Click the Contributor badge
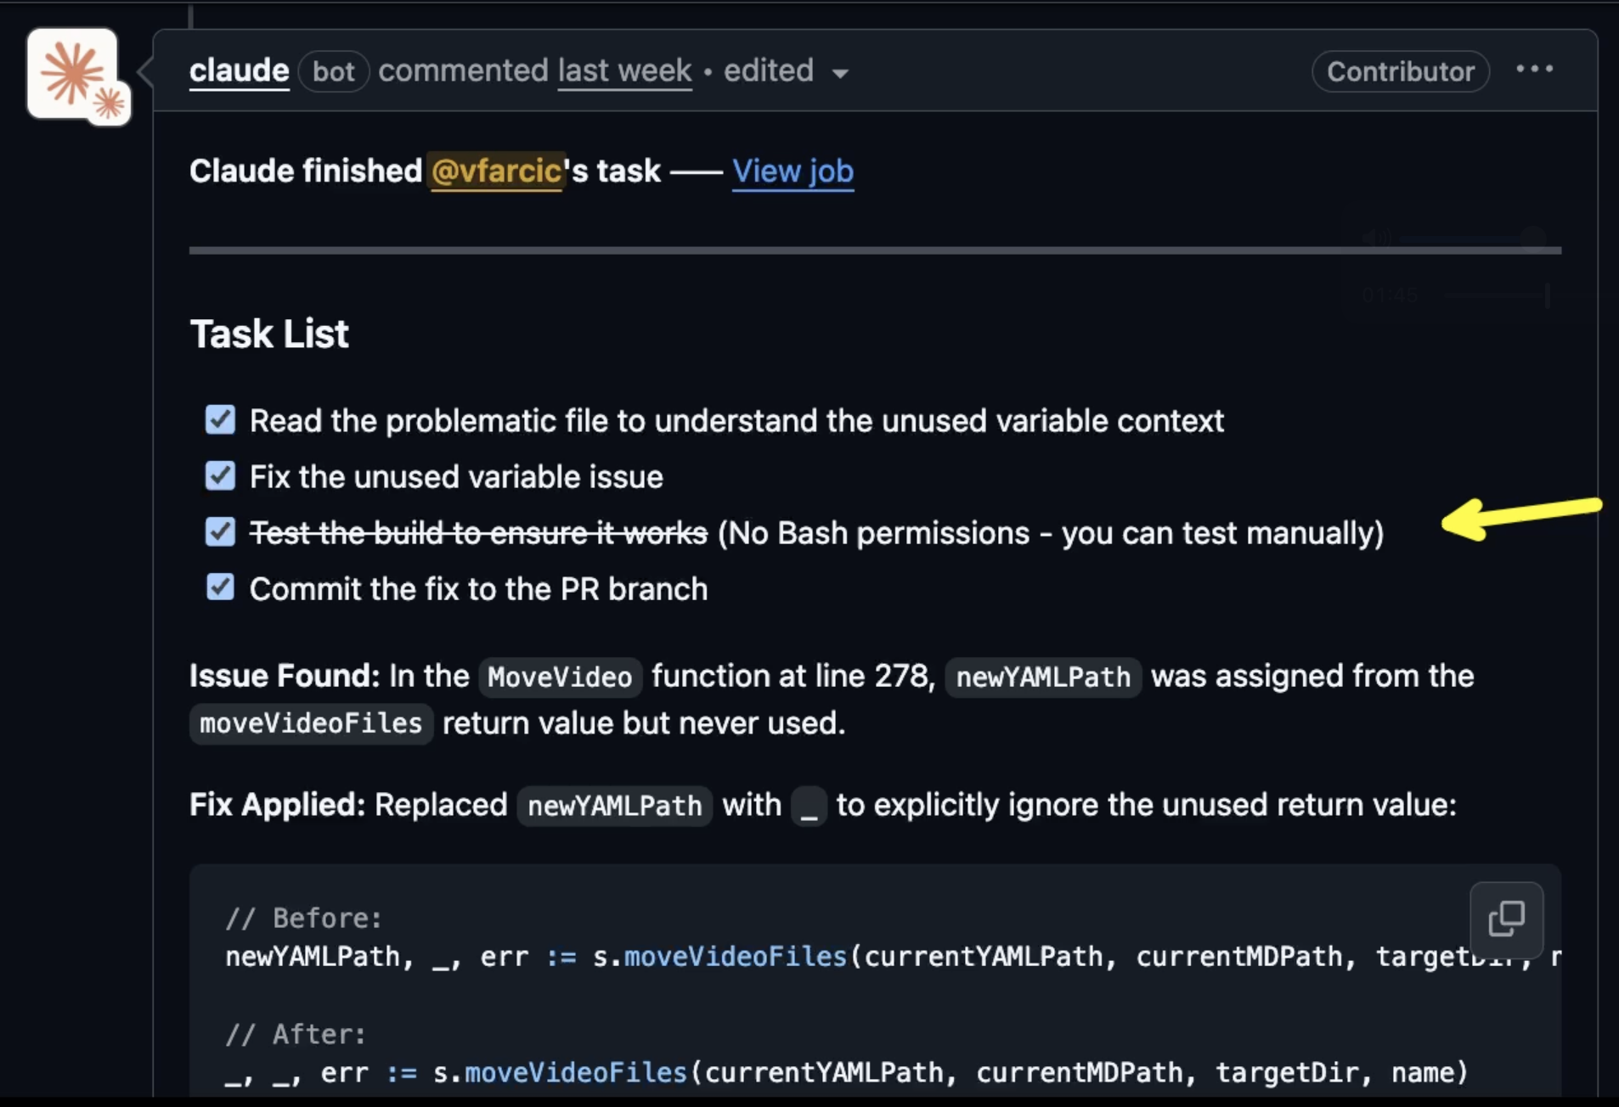 [x=1401, y=71]
